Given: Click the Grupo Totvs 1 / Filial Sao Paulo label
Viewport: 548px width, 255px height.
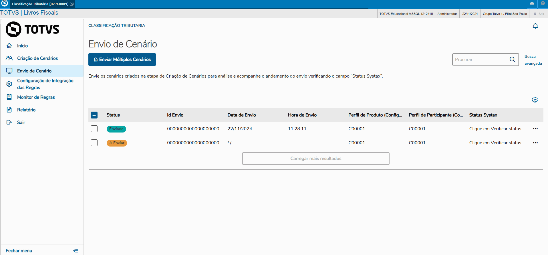Looking at the screenshot, I should (505, 14).
